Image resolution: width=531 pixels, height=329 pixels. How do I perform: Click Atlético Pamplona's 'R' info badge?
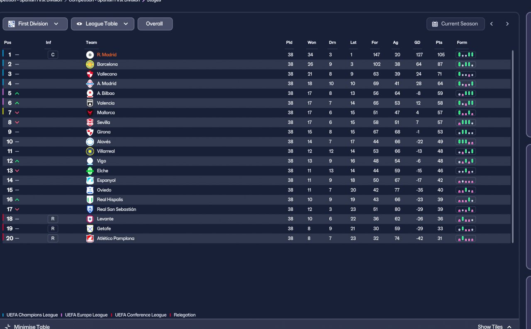[x=53, y=238]
